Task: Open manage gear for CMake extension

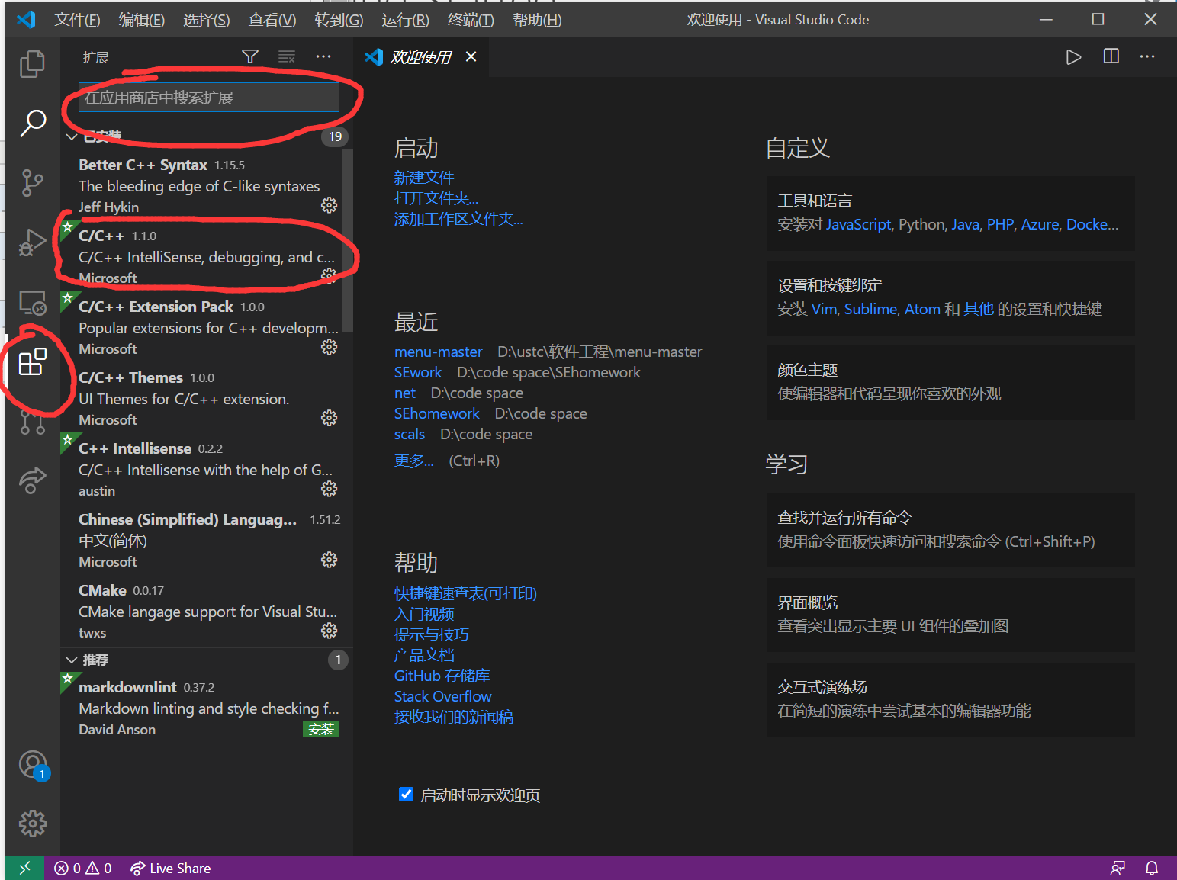Action: pos(329,631)
